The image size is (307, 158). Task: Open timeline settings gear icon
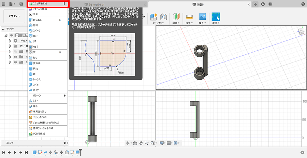click(x=302, y=153)
